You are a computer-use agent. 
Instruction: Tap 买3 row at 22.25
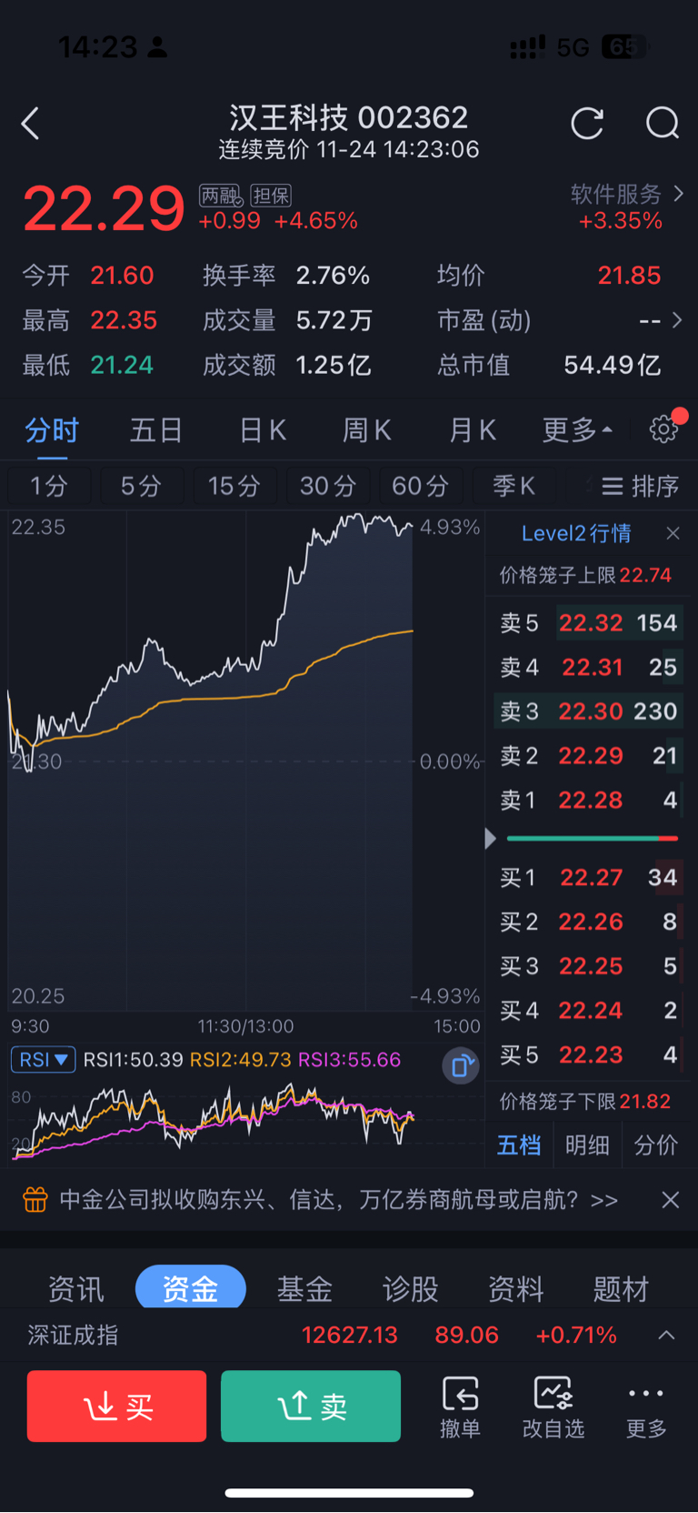tap(588, 966)
